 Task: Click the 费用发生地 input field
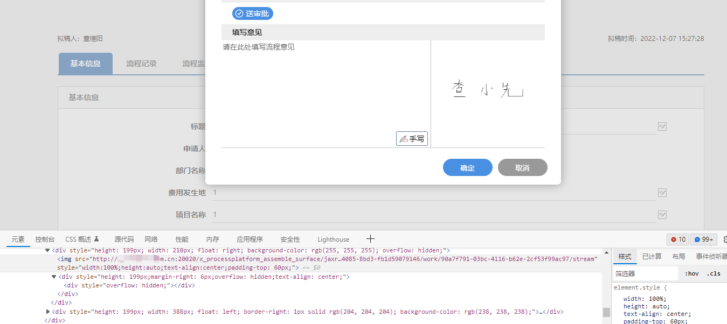coord(434,193)
